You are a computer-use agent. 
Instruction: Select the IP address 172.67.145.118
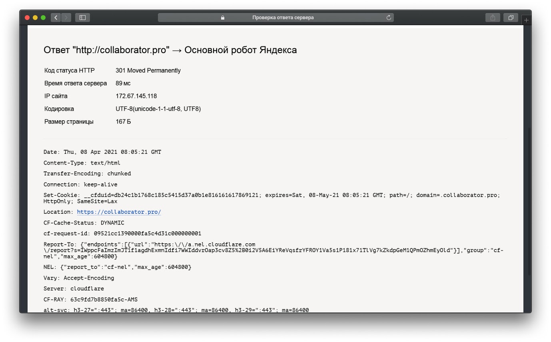136,96
